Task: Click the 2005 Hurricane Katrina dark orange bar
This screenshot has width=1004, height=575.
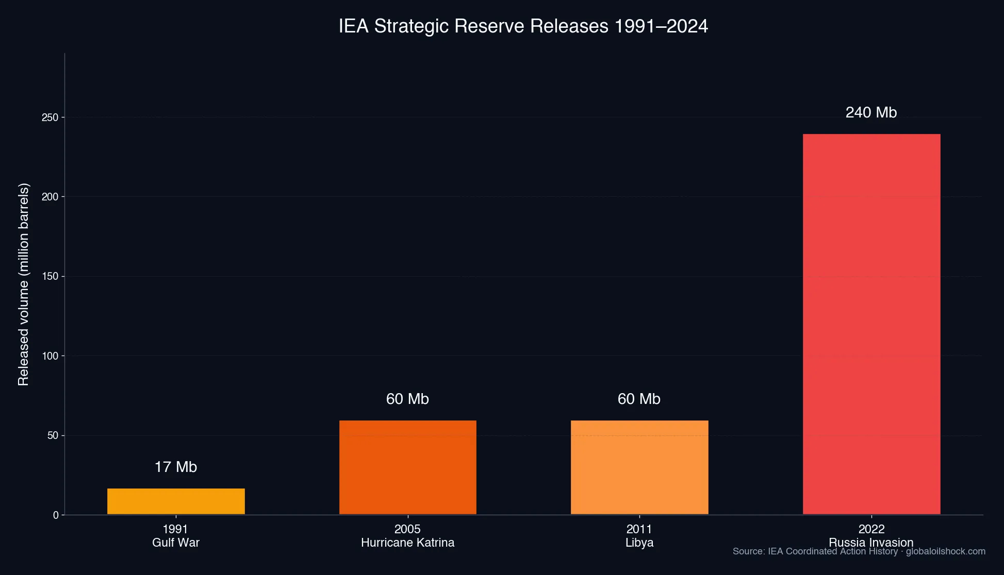Action: coord(407,467)
